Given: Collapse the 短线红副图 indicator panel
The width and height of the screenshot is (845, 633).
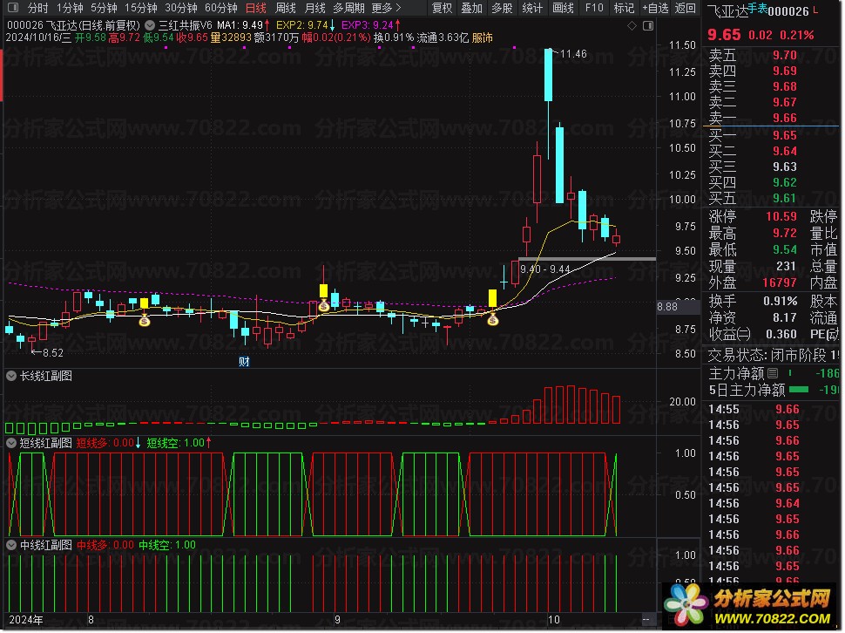Looking at the screenshot, I should (x=10, y=443).
